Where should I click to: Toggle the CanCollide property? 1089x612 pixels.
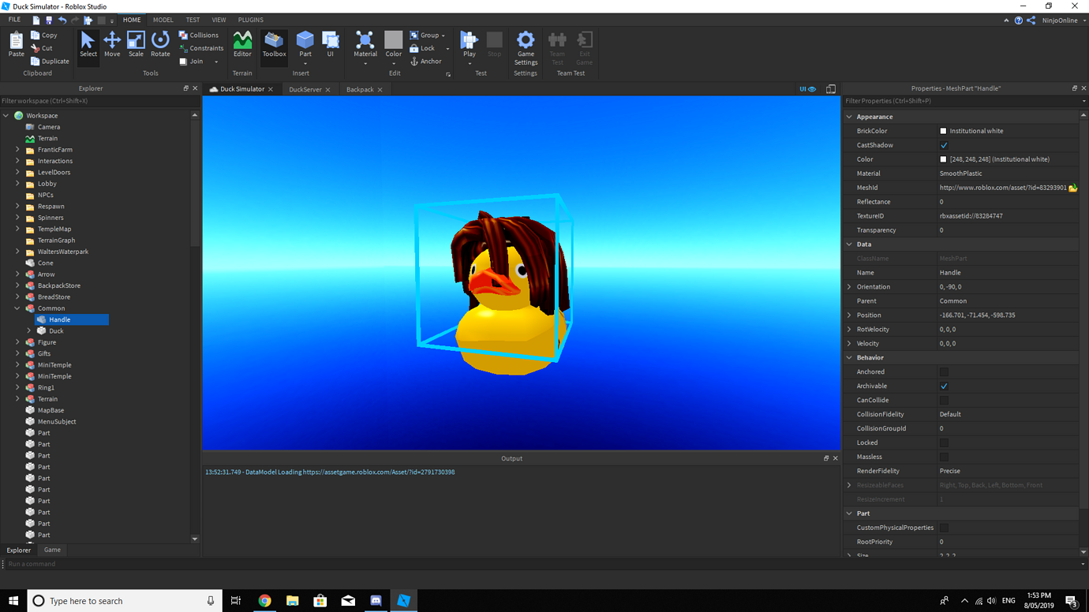pyautogui.click(x=943, y=400)
